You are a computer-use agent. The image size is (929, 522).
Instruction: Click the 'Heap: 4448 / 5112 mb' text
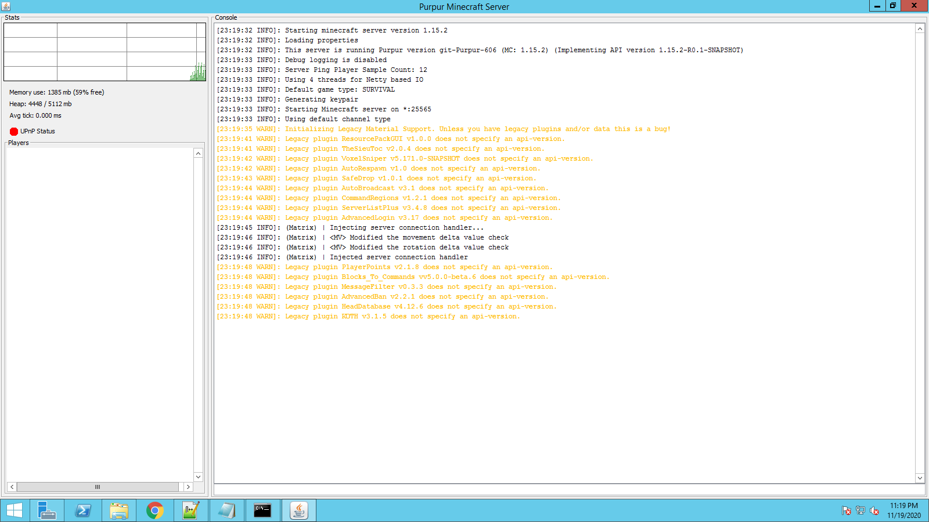pyautogui.click(x=41, y=104)
